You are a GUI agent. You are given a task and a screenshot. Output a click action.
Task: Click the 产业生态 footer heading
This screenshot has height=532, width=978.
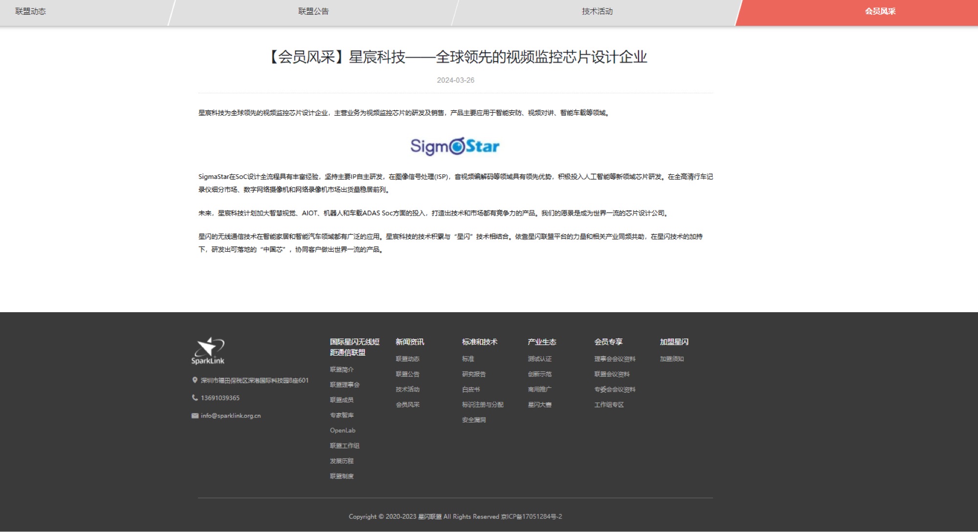pyautogui.click(x=542, y=341)
